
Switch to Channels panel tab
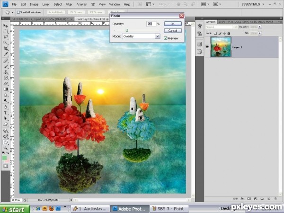(x=222, y=22)
